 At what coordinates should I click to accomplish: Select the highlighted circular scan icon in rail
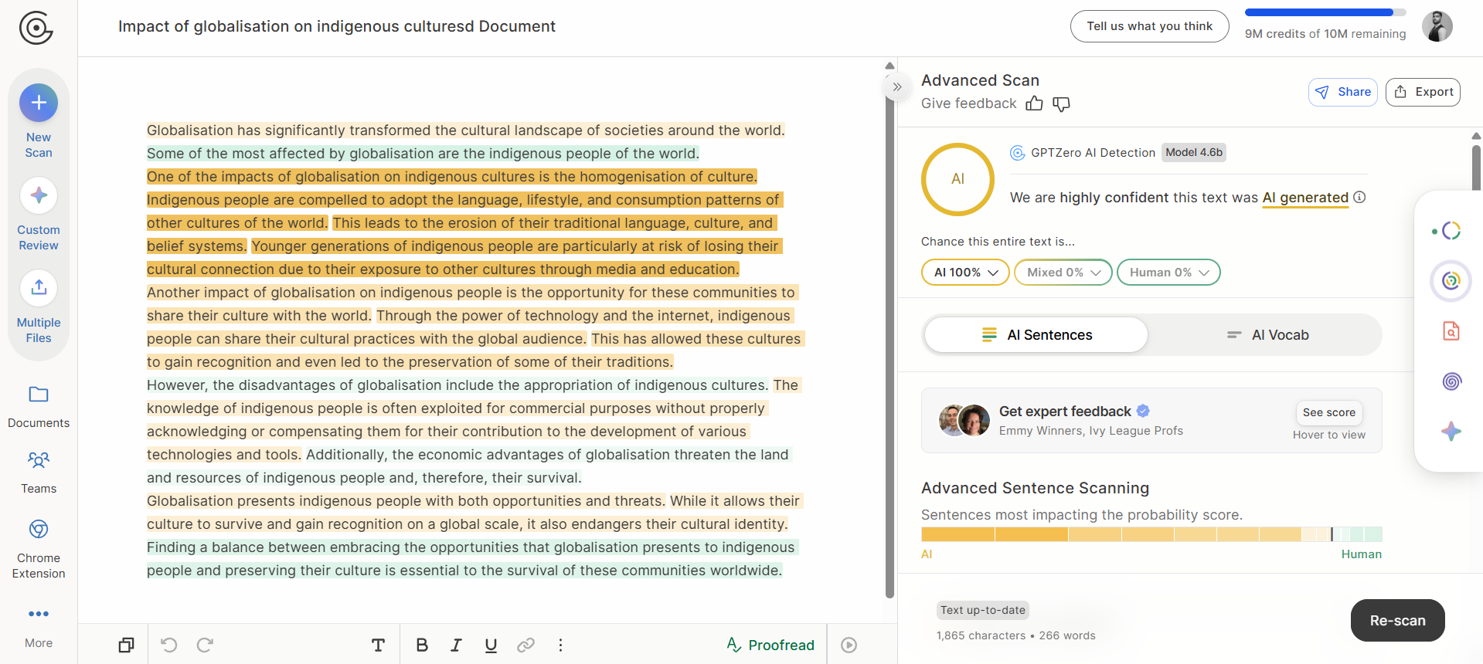coord(1451,281)
